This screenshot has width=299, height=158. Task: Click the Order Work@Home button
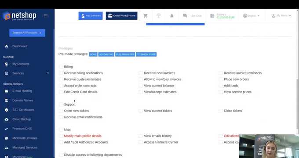click(x=121, y=16)
